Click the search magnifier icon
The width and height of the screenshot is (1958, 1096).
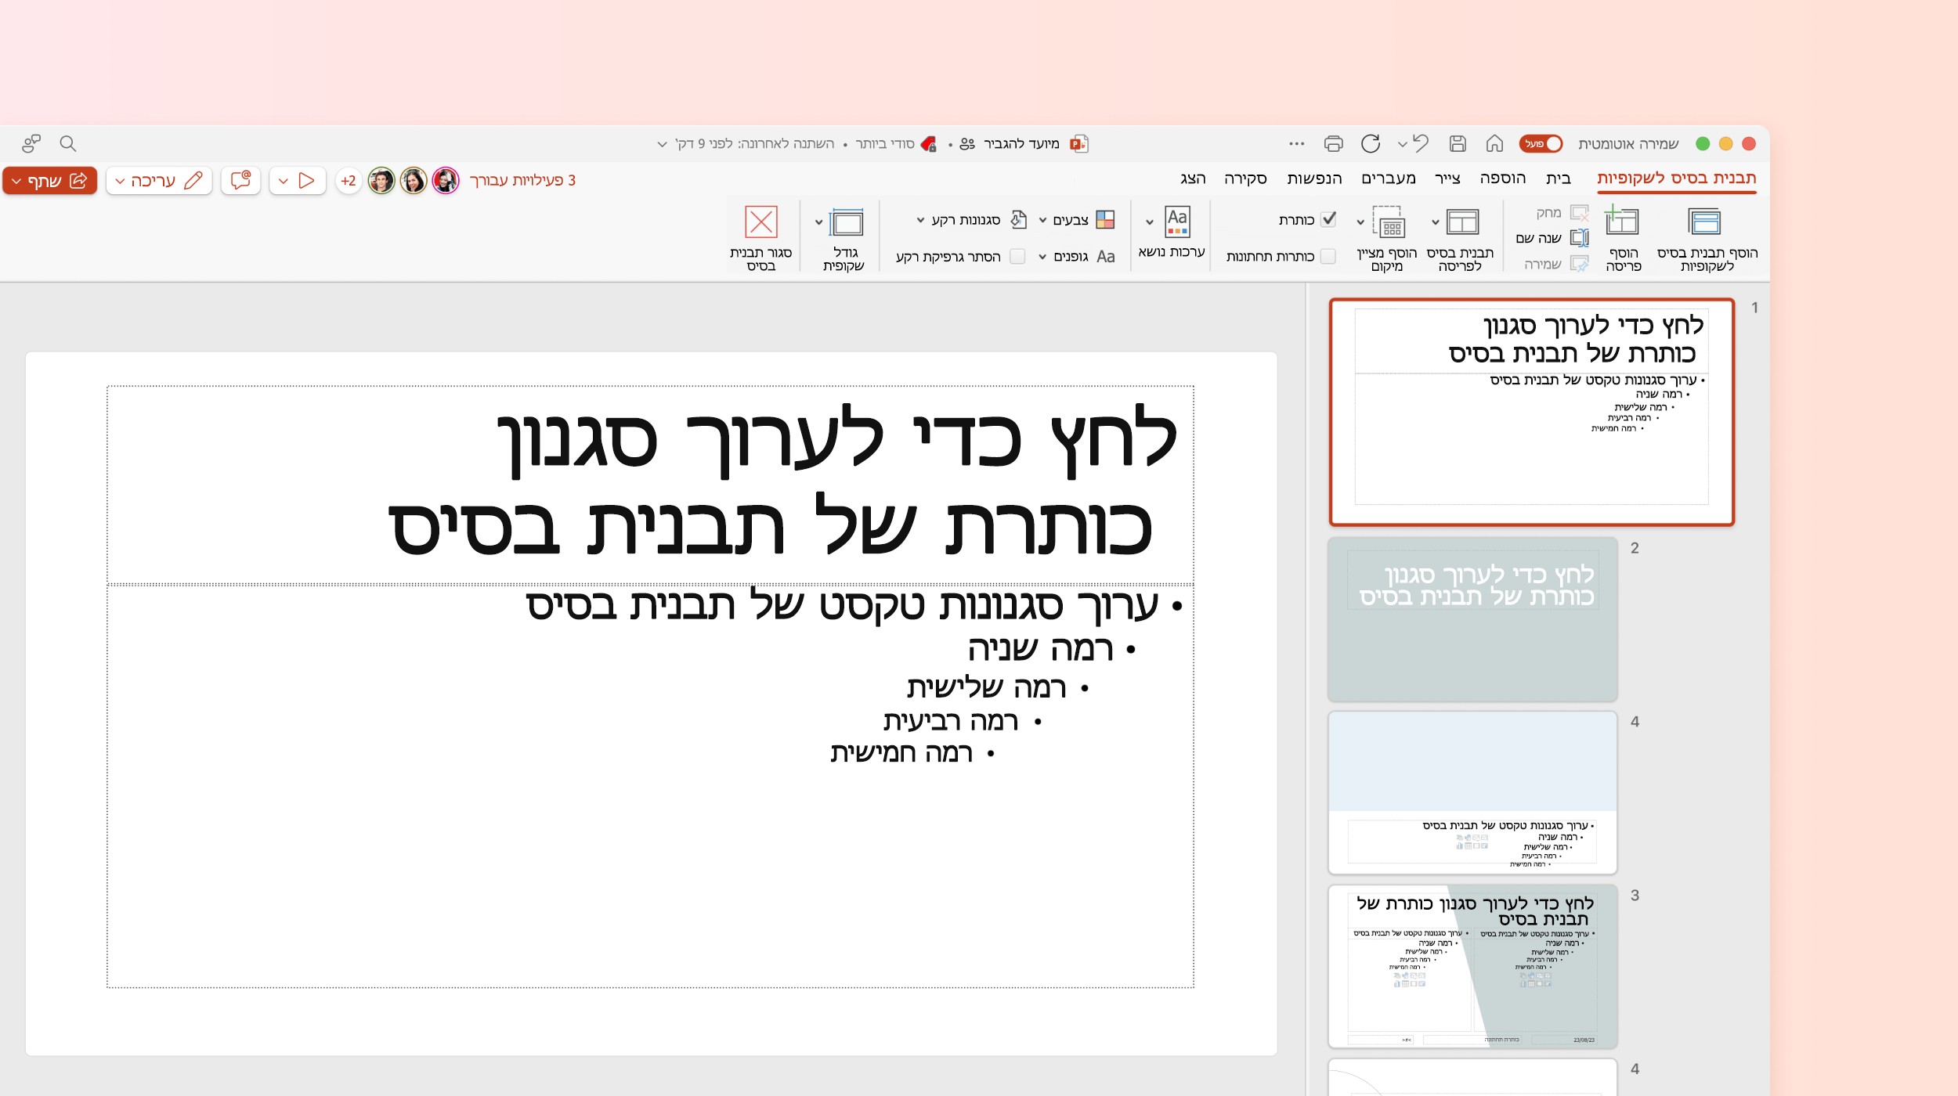(x=68, y=143)
